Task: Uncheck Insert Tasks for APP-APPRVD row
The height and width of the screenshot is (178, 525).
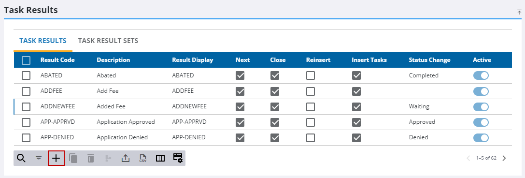Action: pyautogui.click(x=356, y=122)
